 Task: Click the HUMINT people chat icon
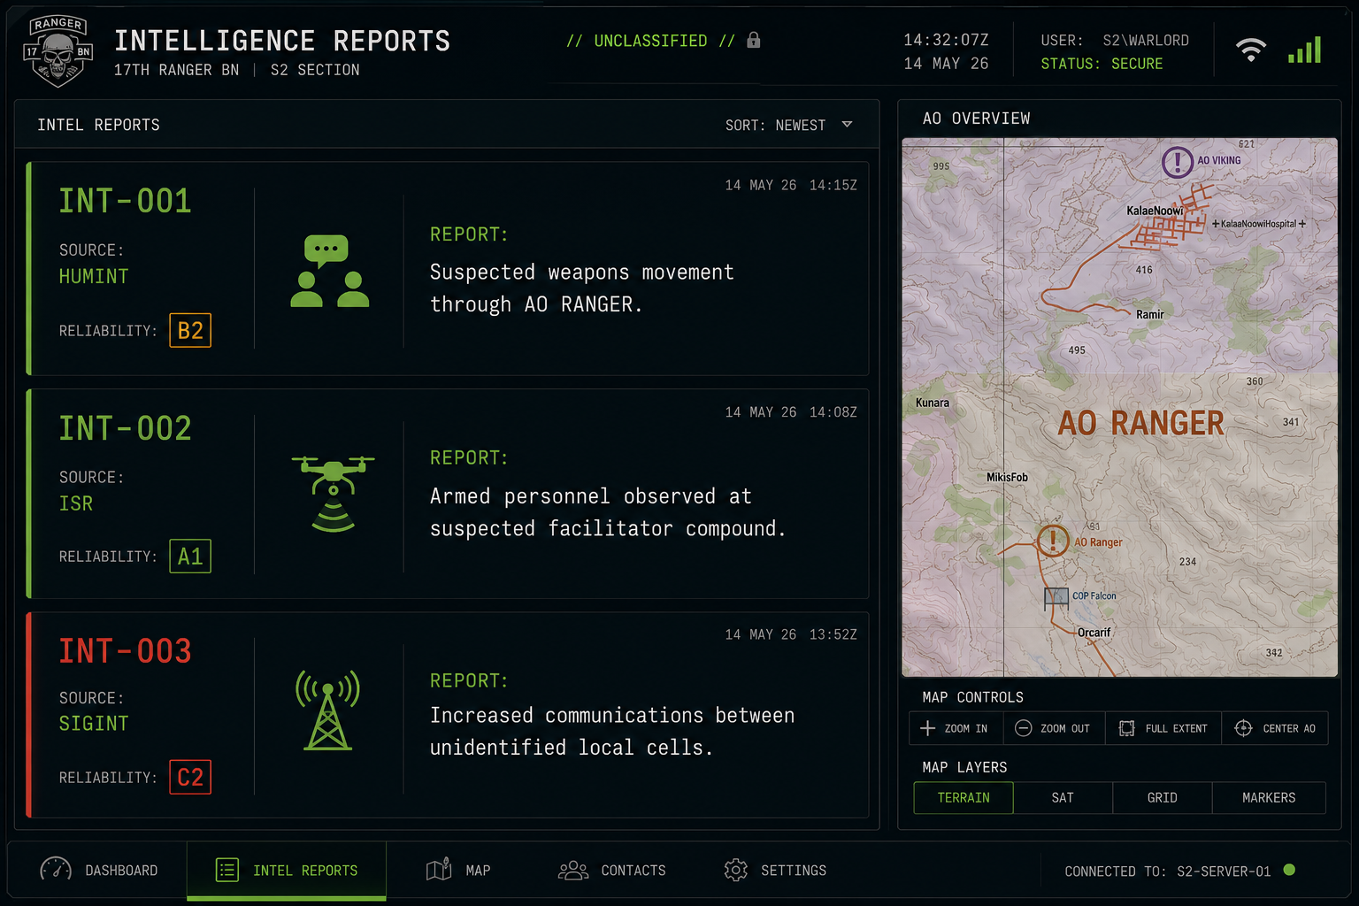click(330, 271)
